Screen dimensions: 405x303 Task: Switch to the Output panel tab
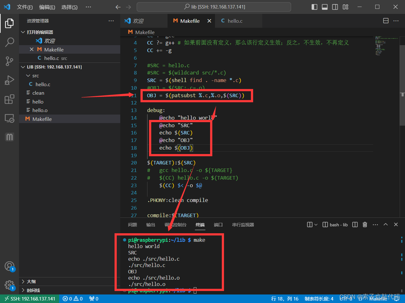151,225
